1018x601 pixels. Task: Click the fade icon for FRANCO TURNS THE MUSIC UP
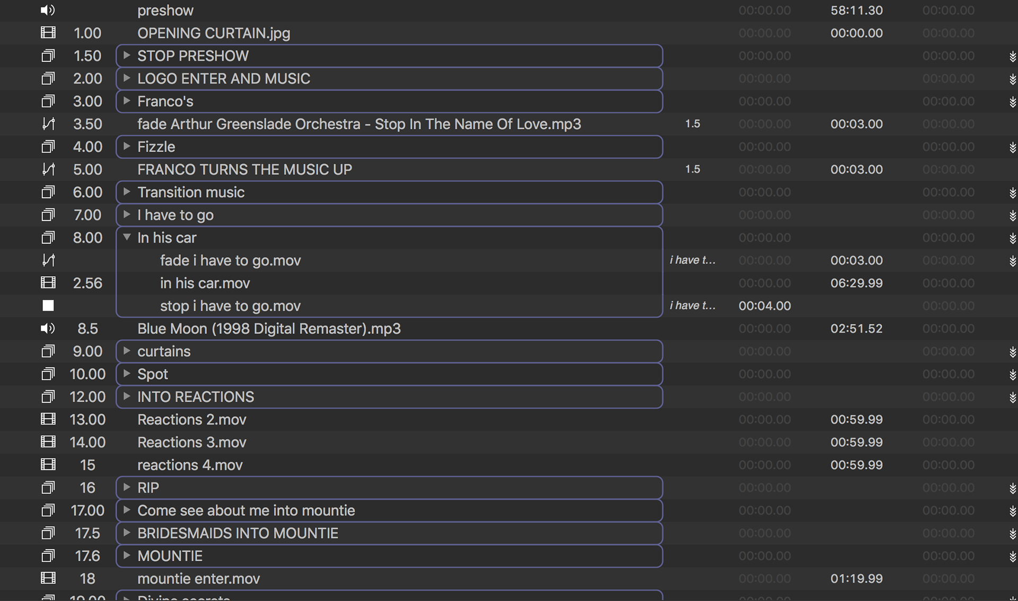click(x=48, y=170)
